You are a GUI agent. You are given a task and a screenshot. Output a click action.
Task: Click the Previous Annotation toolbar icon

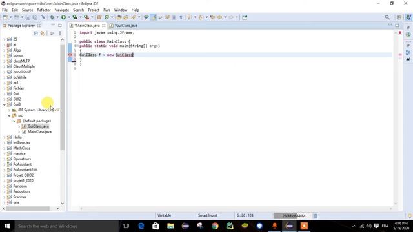201,17
